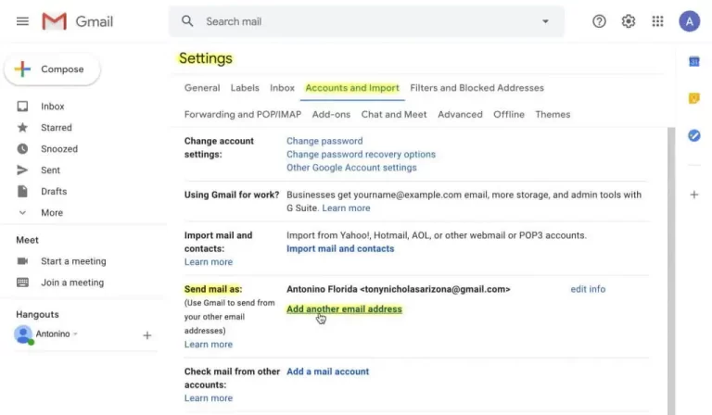Open the Change password link

324,141
